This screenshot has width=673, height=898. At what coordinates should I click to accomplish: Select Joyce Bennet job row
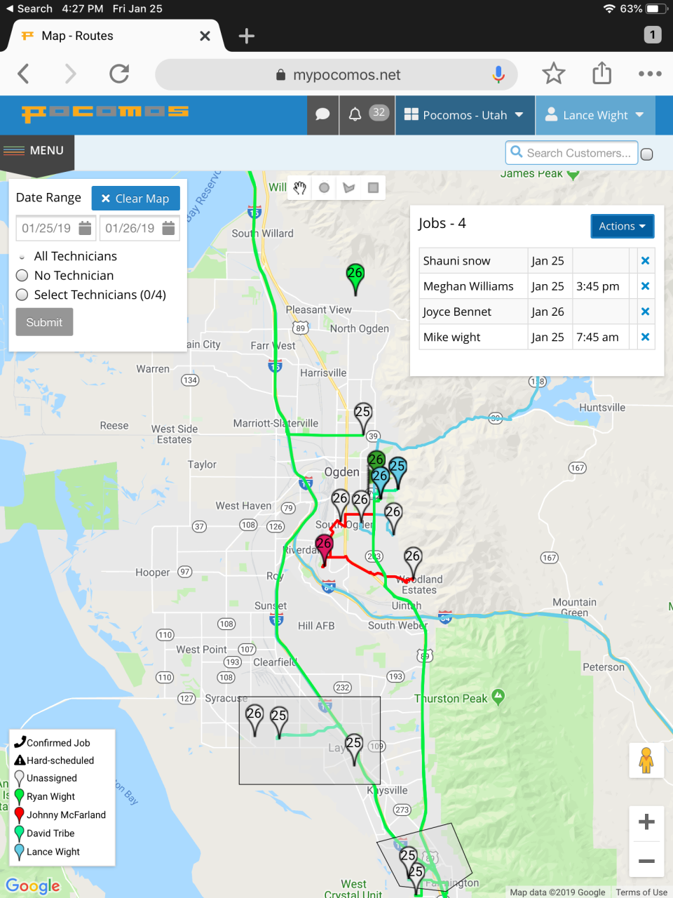click(x=537, y=311)
